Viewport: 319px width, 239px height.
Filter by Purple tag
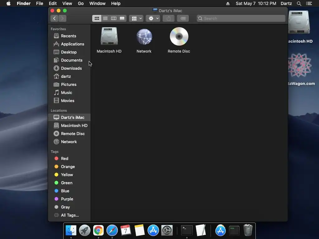69,199
